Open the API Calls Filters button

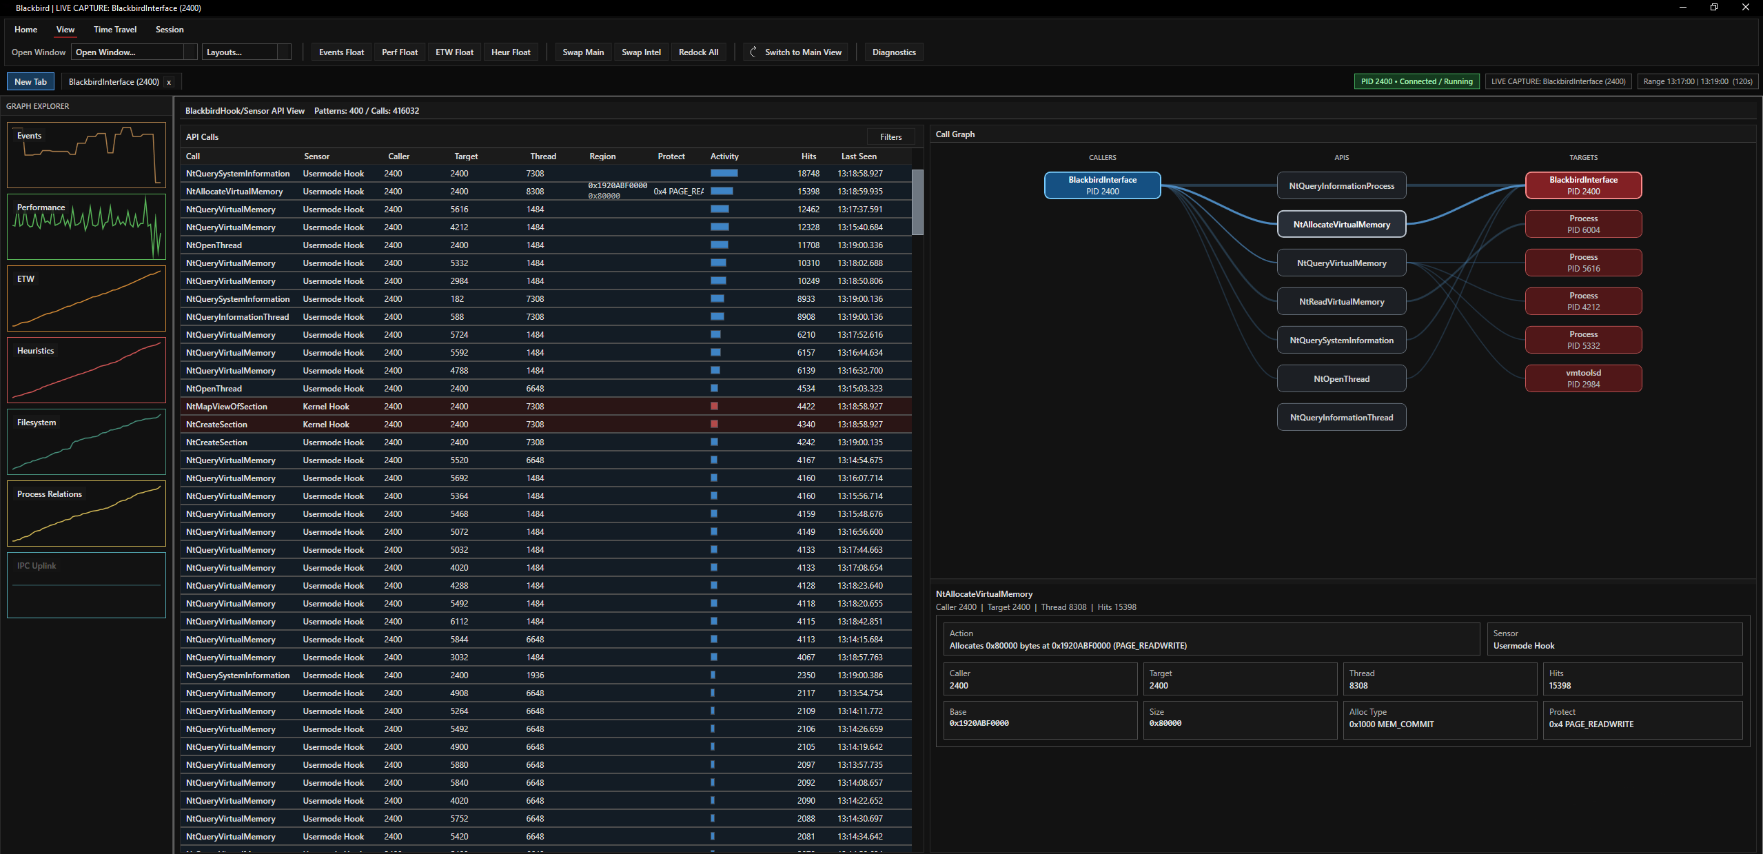pos(890,136)
